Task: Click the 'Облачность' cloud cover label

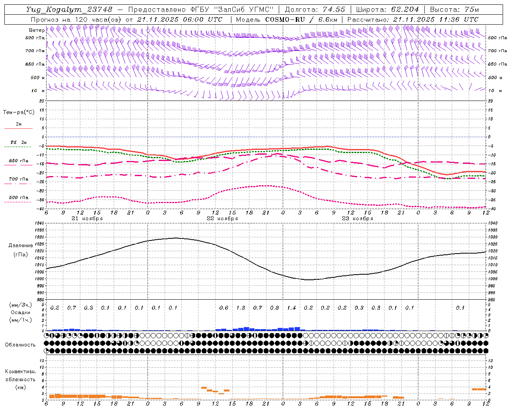Action: click(20, 345)
